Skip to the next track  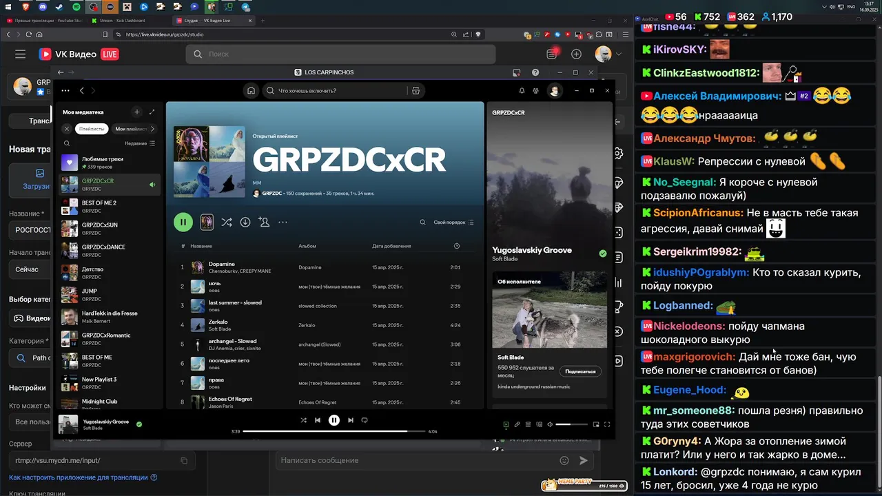(x=351, y=420)
